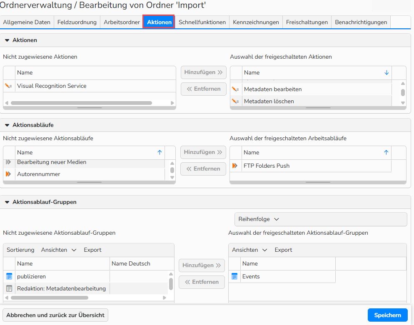Click Export in unassigned groups toolbar
Image resolution: width=414 pixels, height=325 pixels.
click(x=93, y=250)
